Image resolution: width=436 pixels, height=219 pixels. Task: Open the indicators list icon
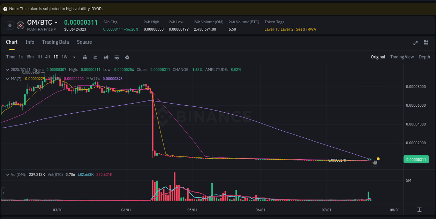tap(116, 57)
